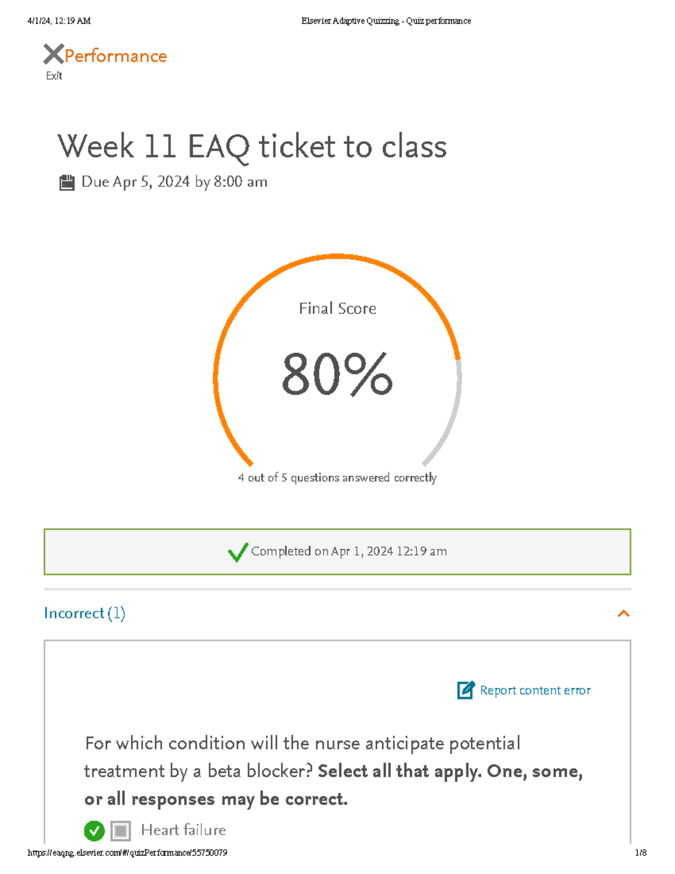Click the Week 11 EAQ ticket title

tap(252, 146)
